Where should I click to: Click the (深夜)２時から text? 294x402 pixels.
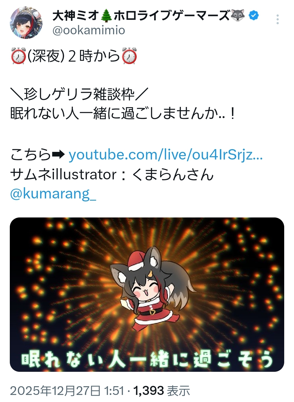(x=74, y=56)
